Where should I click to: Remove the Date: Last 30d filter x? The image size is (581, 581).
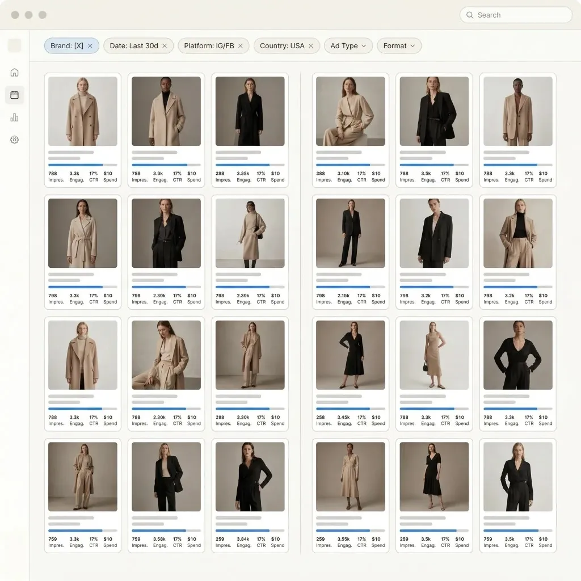pyautogui.click(x=165, y=46)
